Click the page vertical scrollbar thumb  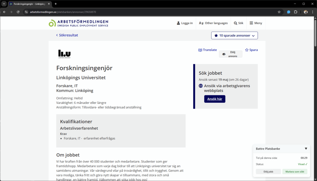tap(315, 33)
